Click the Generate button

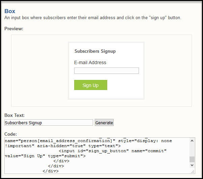(x=104, y=123)
